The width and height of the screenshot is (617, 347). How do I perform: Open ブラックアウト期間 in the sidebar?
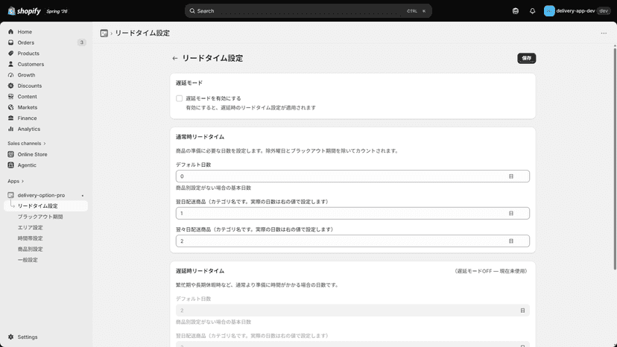[40, 217]
